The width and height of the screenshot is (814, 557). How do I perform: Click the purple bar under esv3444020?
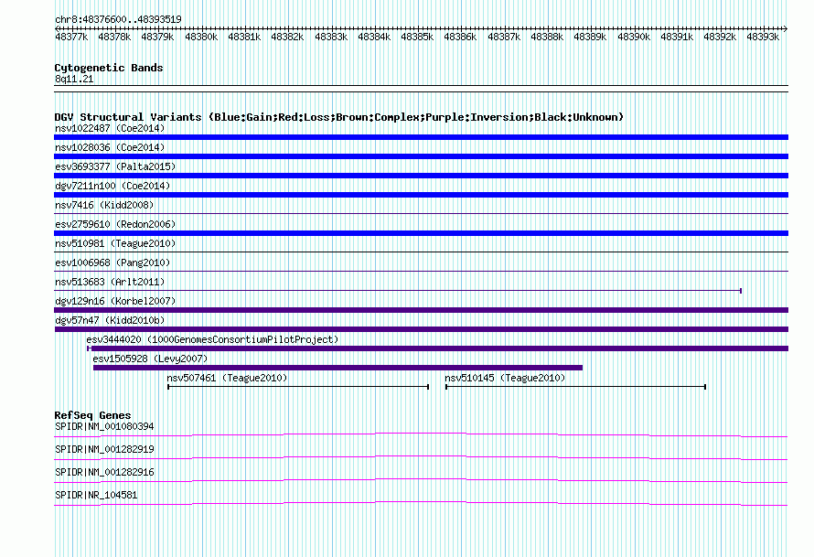437,348
